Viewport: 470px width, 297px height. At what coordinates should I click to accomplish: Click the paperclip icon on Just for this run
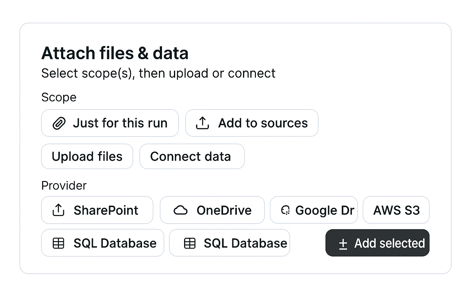[59, 123]
